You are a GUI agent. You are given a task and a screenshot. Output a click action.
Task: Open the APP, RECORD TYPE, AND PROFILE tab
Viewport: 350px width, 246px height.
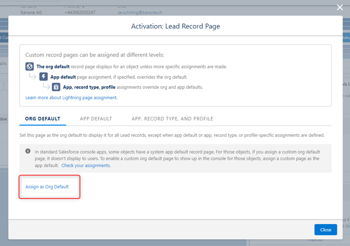172,119
